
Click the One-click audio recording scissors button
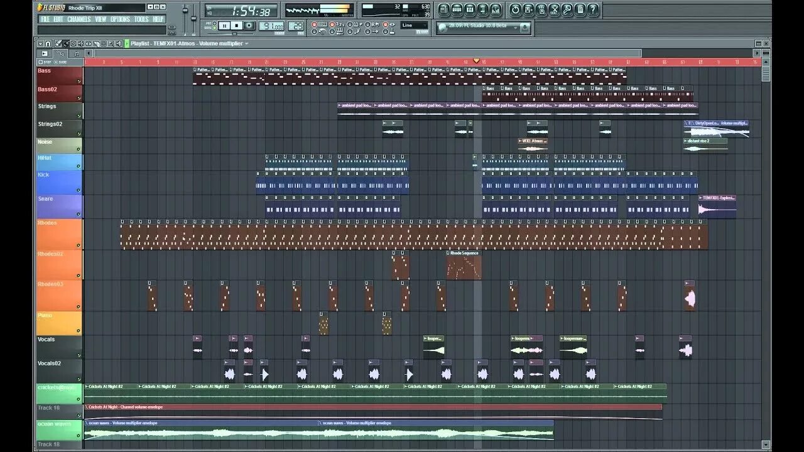555,9
